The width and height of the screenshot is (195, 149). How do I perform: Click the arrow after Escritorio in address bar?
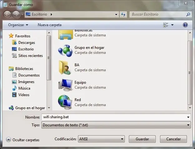[51, 15]
